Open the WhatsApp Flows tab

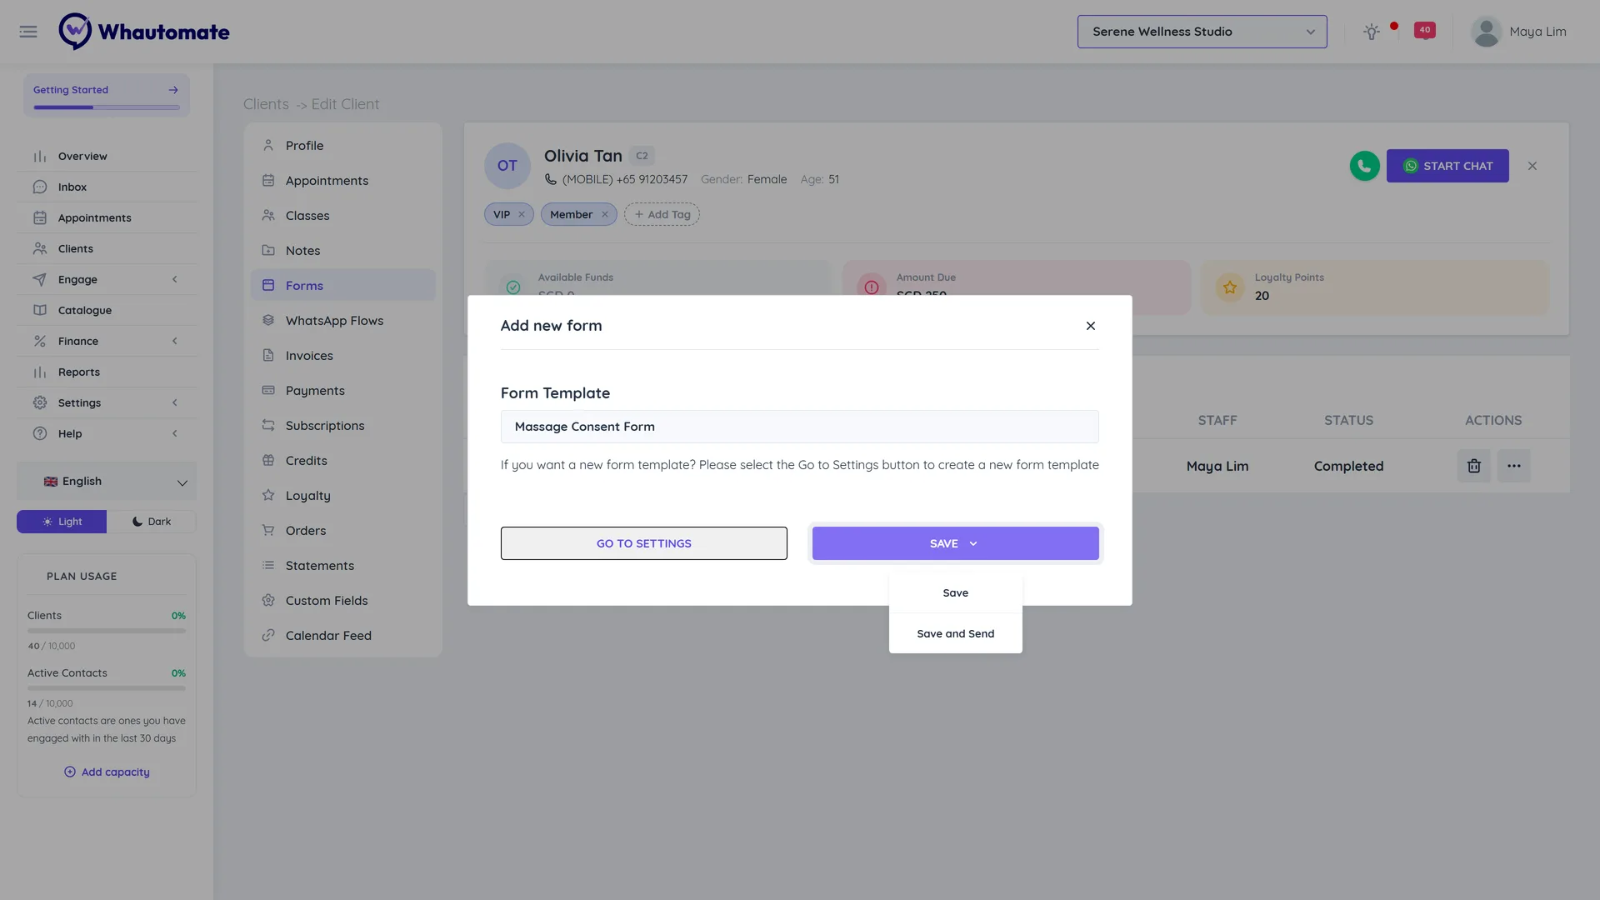[x=342, y=321]
